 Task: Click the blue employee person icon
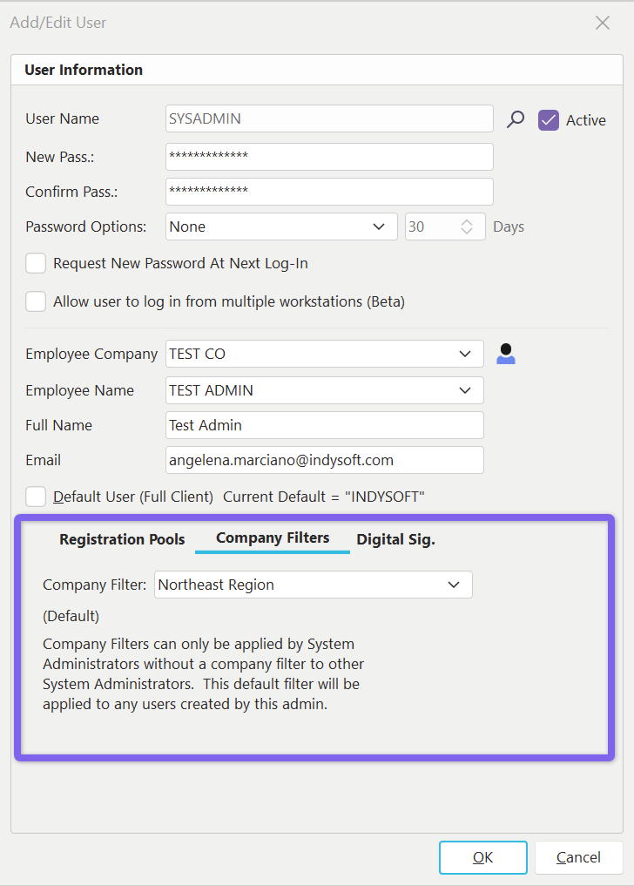click(x=505, y=354)
